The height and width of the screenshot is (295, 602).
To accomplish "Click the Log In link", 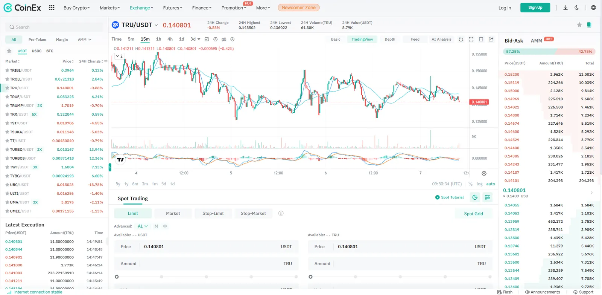I will point(505,8).
